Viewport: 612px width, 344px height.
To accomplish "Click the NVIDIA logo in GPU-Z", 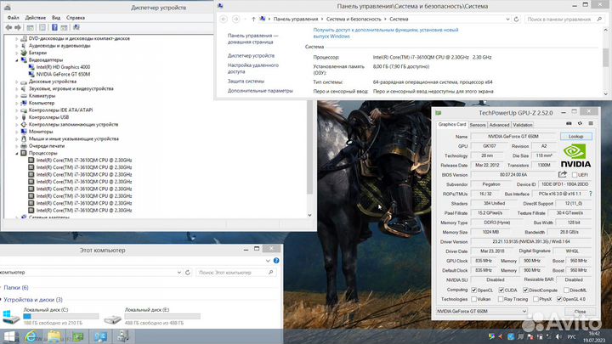I will (x=575, y=155).
